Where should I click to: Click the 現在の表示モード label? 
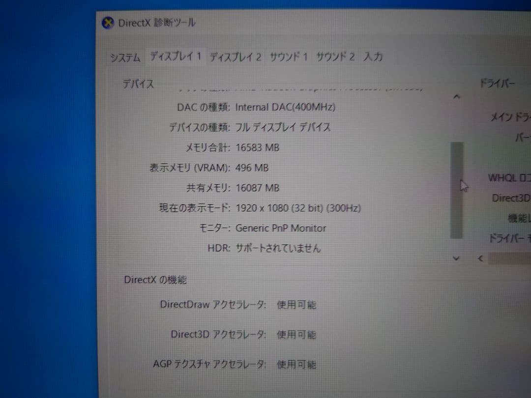(x=195, y=208)
